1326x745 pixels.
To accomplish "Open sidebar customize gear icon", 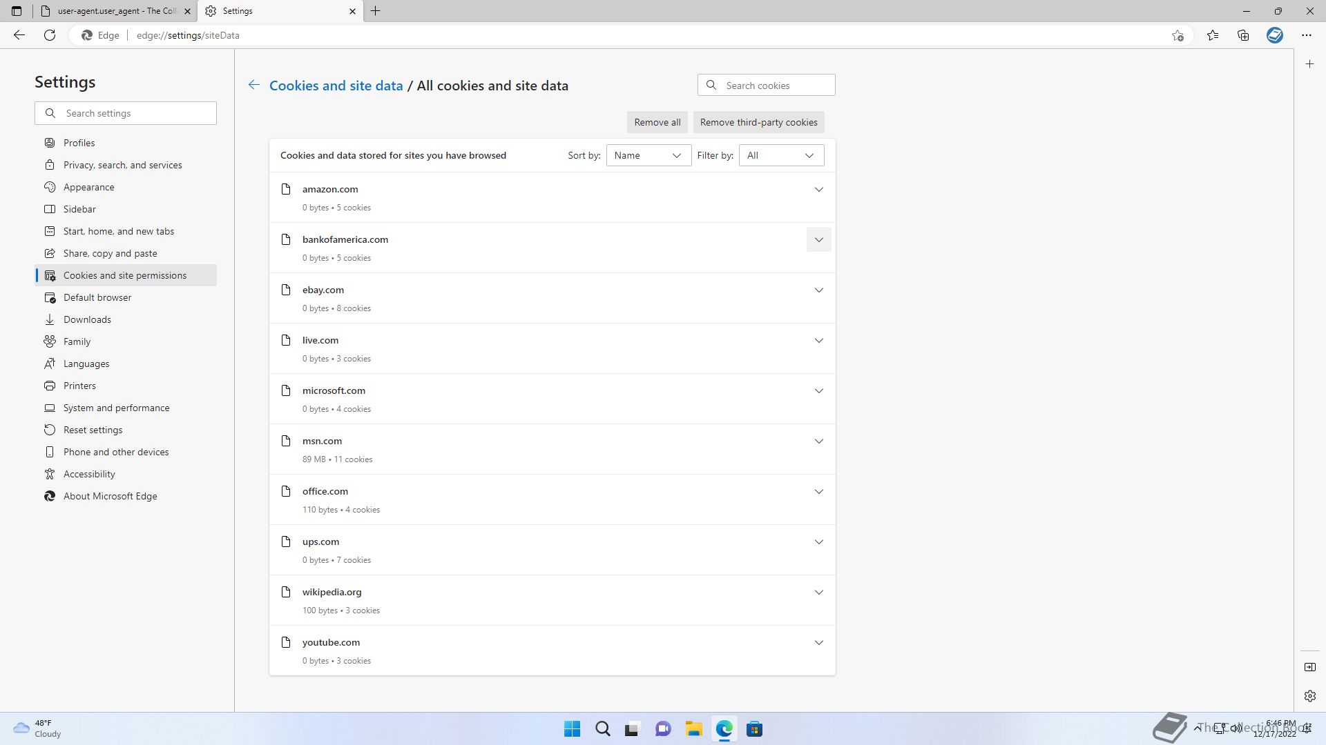I will [1310, 696].
